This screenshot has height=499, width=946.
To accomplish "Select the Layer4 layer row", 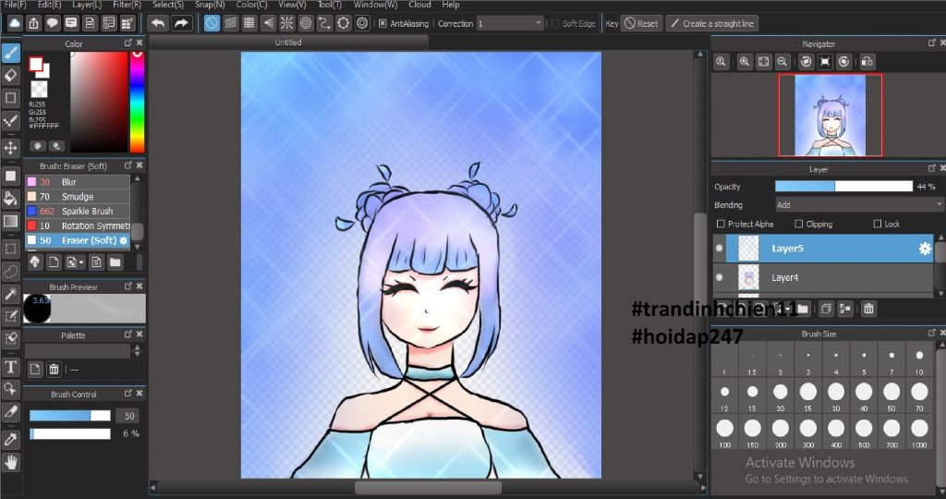I will coord(823,277).
